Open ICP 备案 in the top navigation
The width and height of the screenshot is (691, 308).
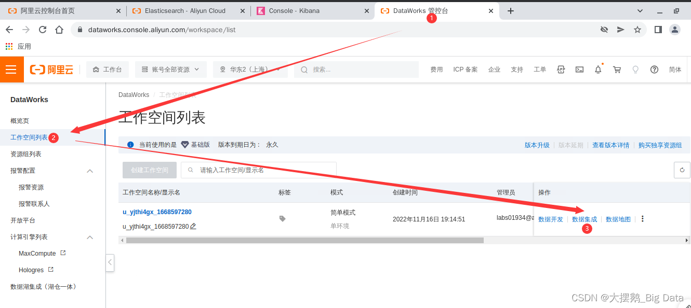(465, 69)
